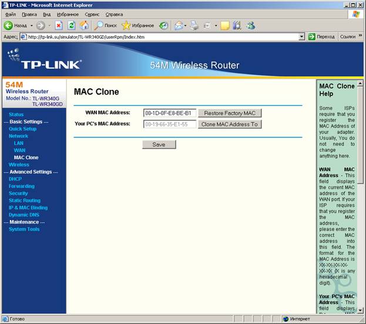Click the Переход go button
366x324 pixels.
321,36
